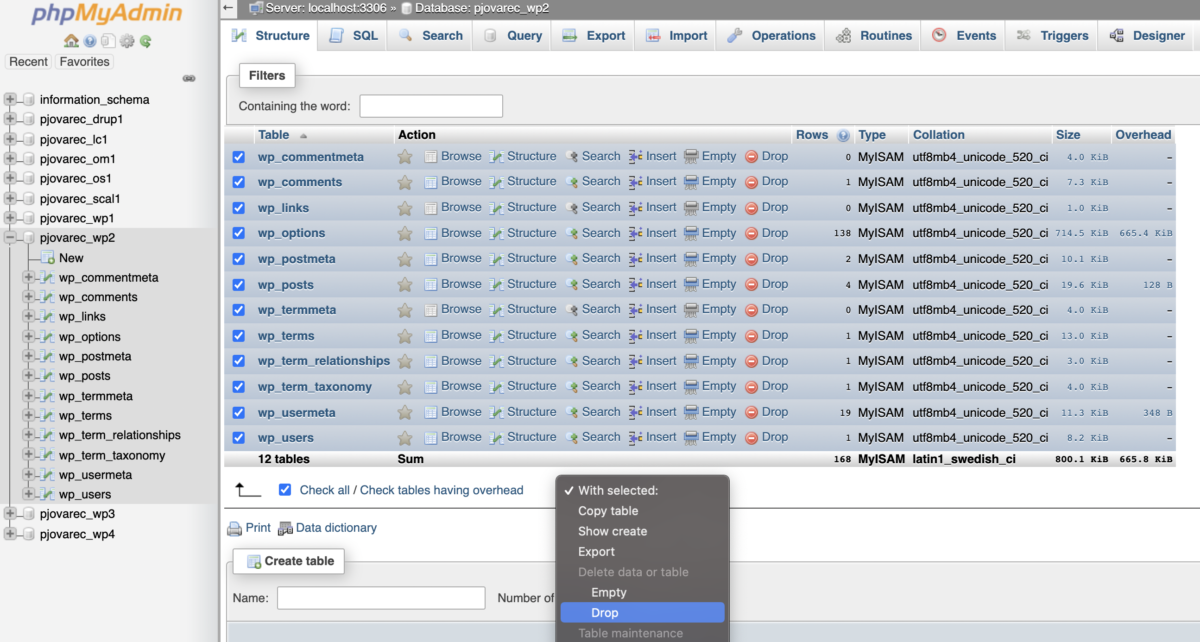The height and width of the screenshot is (642, 1200).
Task: Click the home icon in phpMyAdmin sidebar
Action: [71, 41]
